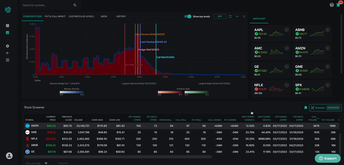Screen dimensions: 344x165
Task: Sort by Key Gamma Strike column
Action: 135,118
